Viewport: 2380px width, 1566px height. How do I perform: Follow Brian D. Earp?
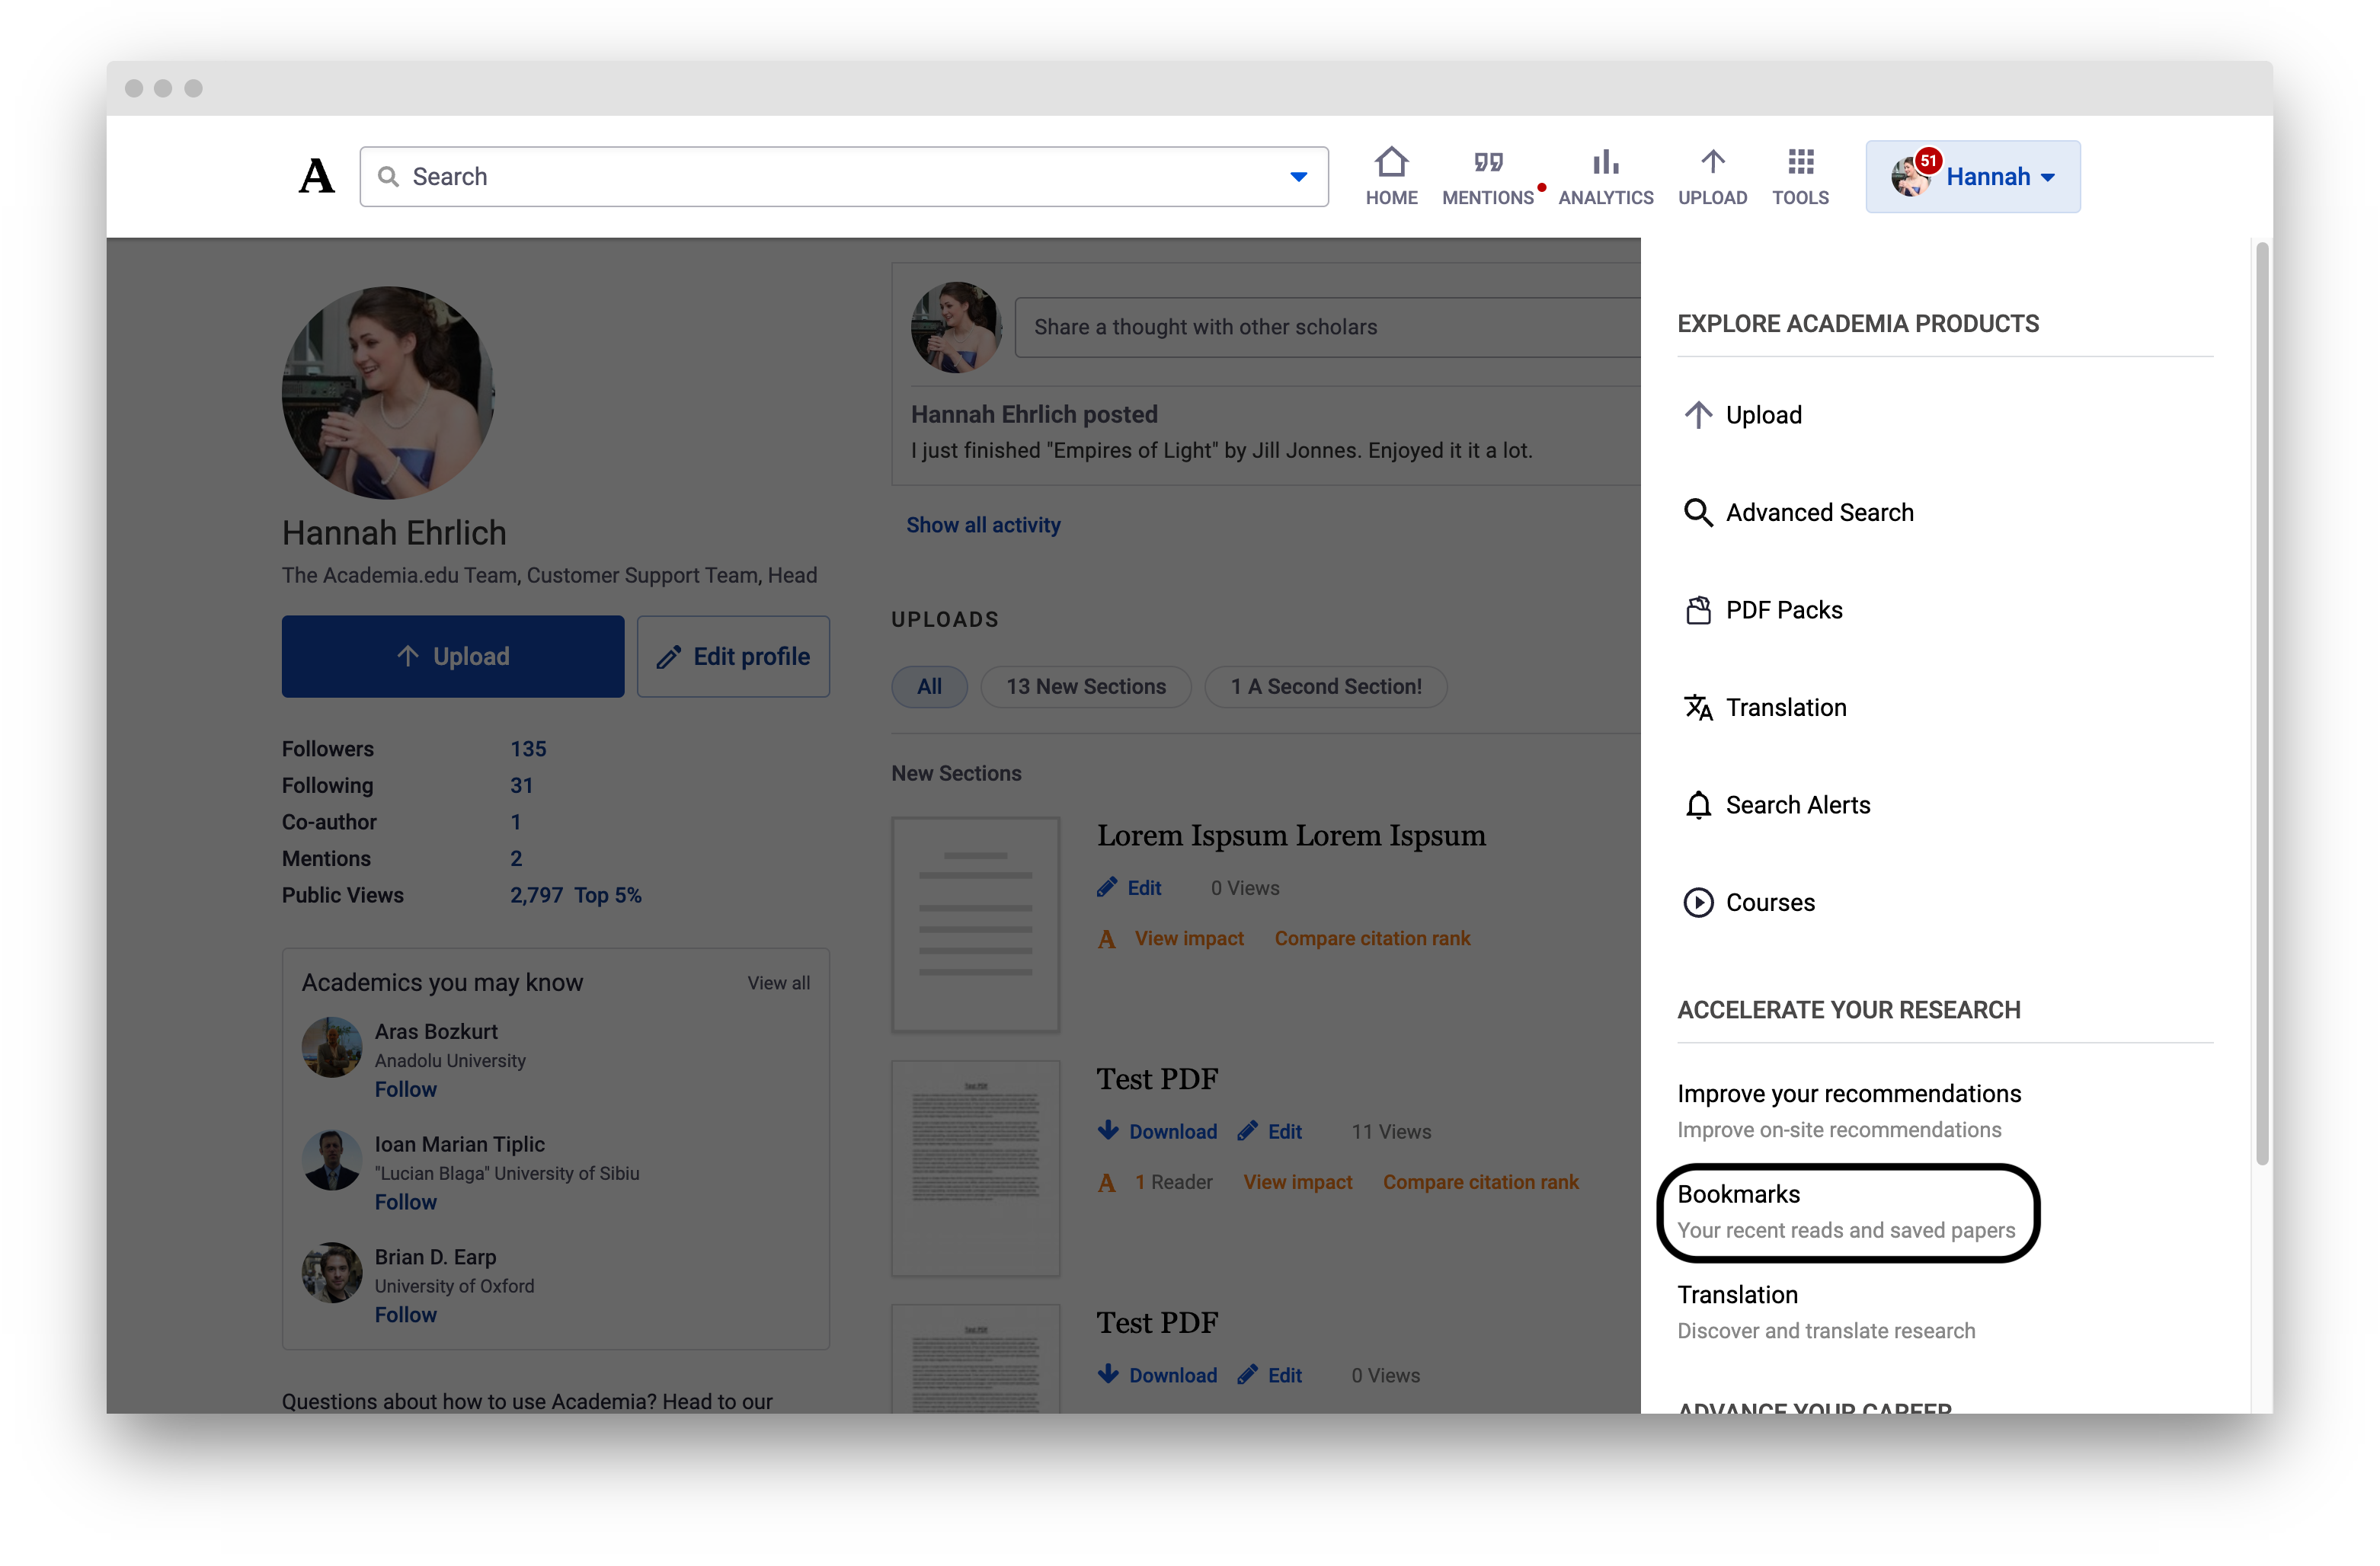(405, 1316)
